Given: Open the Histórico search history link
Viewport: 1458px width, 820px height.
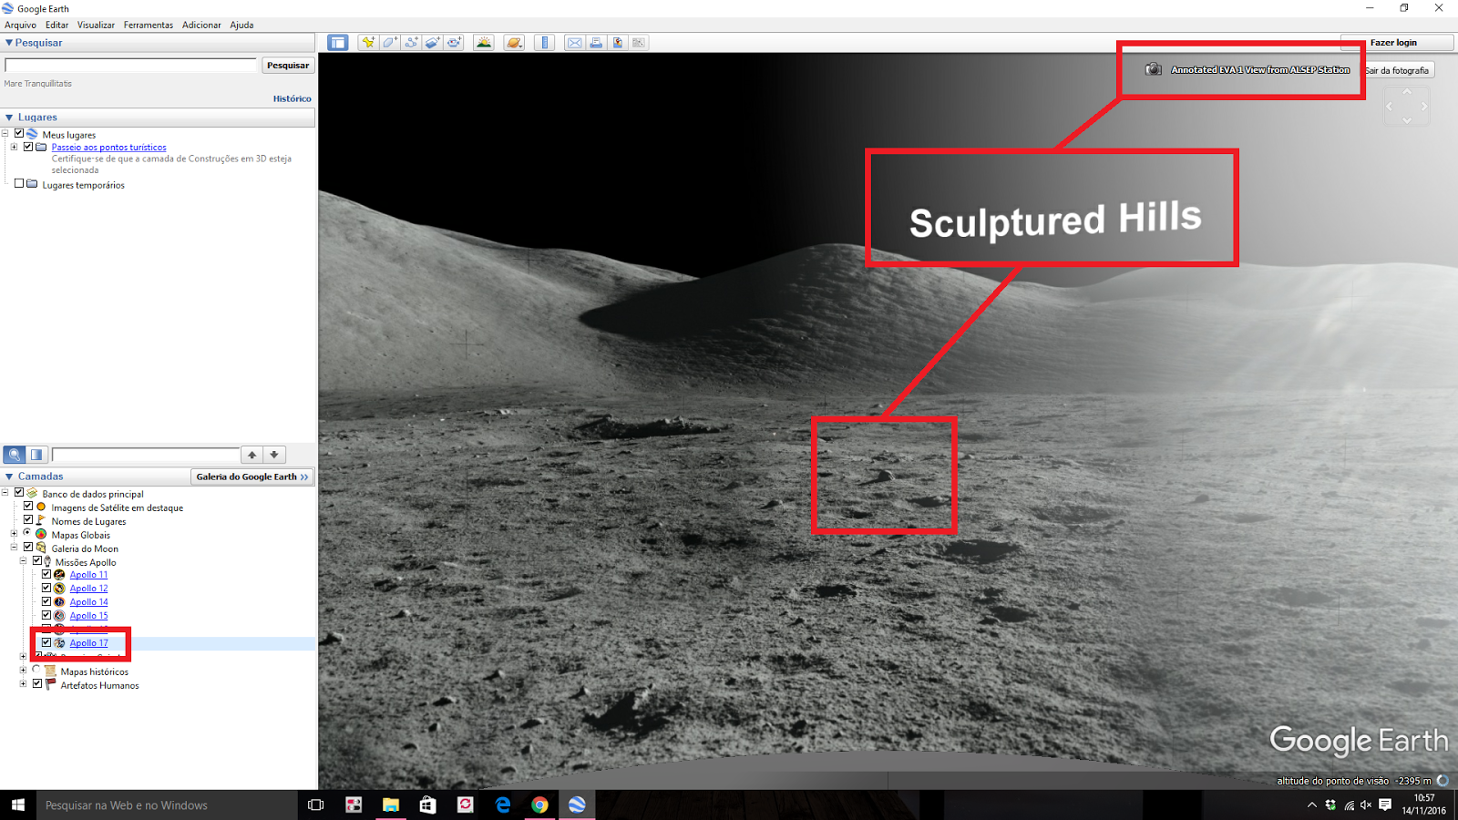Looking at the screenshot, I should [x=292, y=98].
